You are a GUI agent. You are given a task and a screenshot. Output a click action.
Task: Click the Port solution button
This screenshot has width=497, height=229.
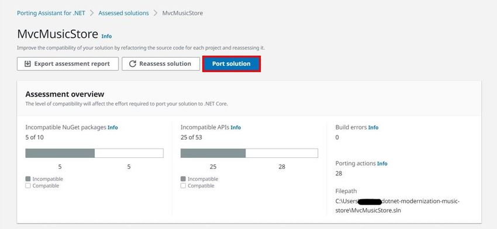232,64
